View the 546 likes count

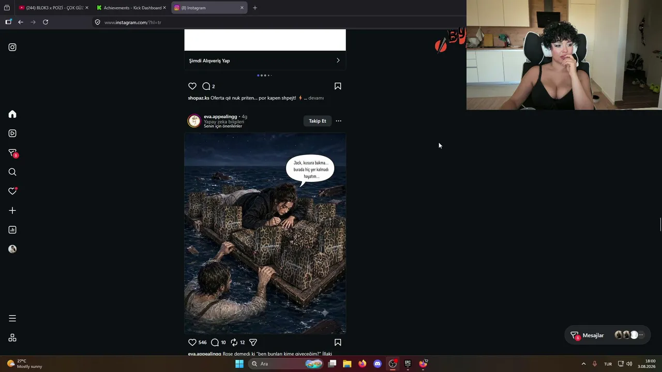pyautogui.click(x=202, y=343)
